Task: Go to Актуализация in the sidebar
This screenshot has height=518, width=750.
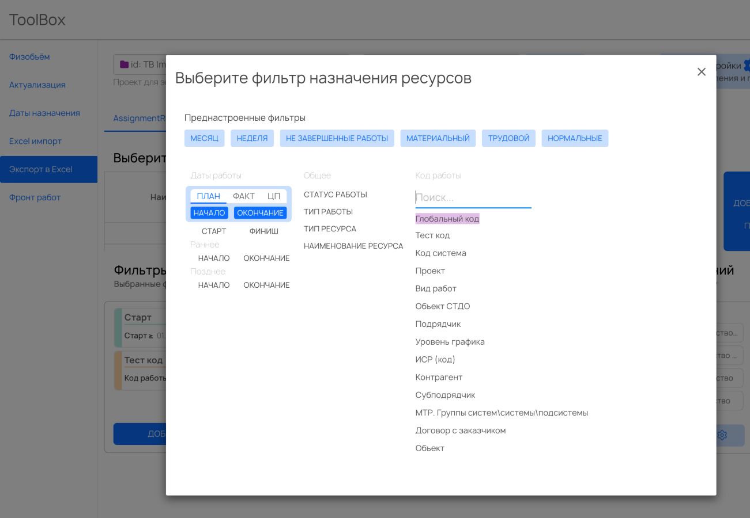Action: pyautogui.click(x=37, y=85)
